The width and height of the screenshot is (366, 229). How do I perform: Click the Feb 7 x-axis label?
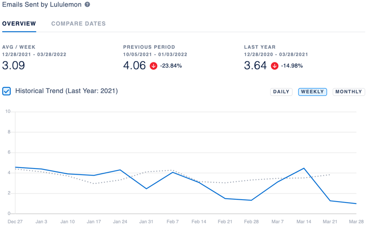pyautogui.click(x=173, y=221)
